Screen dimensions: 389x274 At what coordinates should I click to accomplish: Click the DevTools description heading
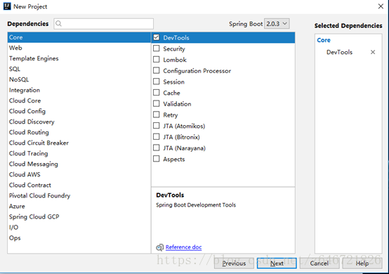pos(170,195)
